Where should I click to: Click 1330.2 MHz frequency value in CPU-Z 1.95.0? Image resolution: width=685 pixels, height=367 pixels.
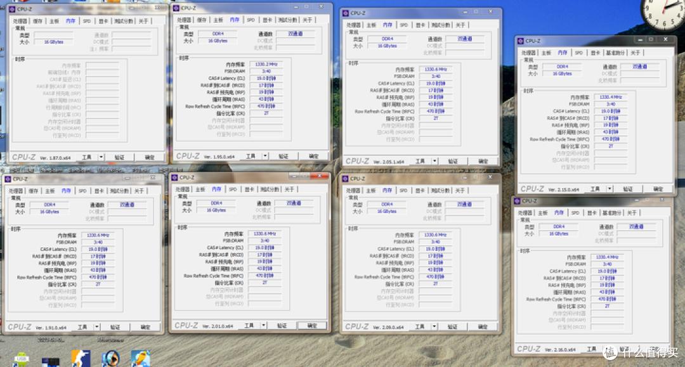click(x=266, y=64)
